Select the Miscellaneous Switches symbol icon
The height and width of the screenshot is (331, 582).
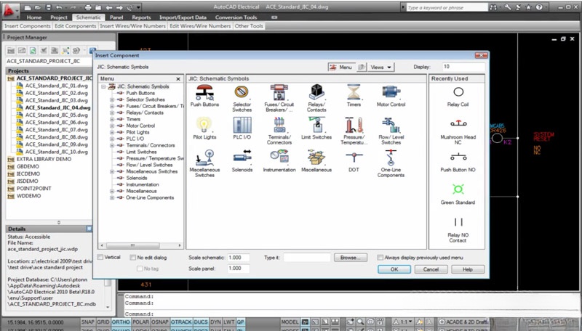[204, 158]
